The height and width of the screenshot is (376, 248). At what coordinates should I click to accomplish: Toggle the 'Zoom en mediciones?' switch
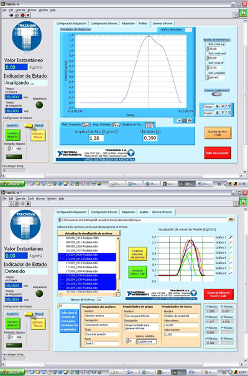tap(217, 94)
